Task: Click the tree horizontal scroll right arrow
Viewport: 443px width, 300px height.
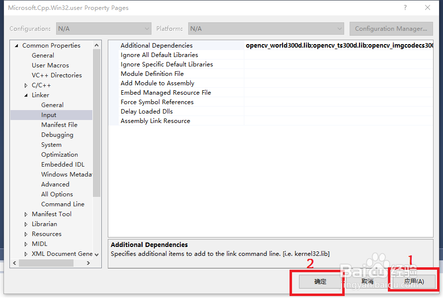Action: tap(88, 263)
